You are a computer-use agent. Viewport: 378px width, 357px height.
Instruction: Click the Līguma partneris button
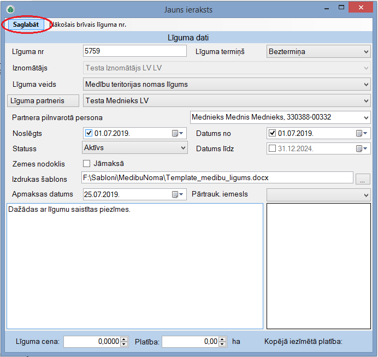point(42,101)
